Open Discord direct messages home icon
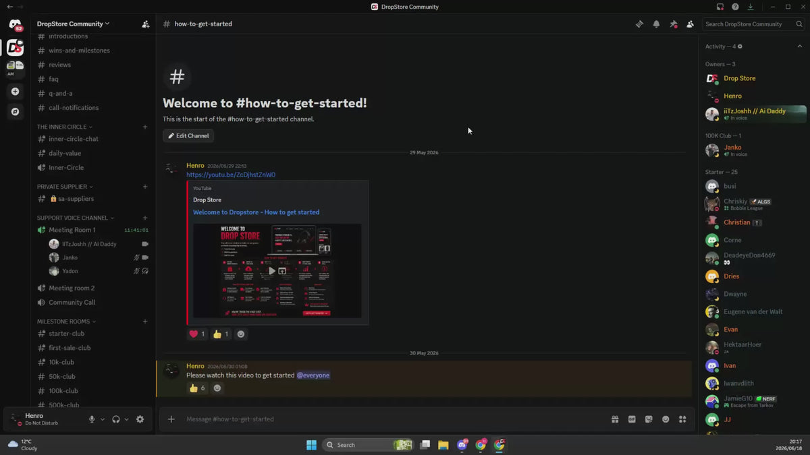This screenshot has height=455, width=810. [x=15, y=25]
